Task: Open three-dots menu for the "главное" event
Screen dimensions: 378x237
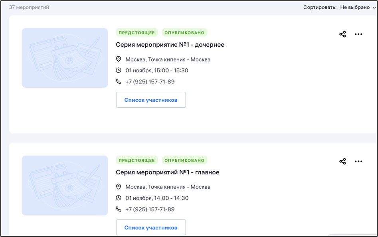Action: pyautogui.click(x=358, y=161)
